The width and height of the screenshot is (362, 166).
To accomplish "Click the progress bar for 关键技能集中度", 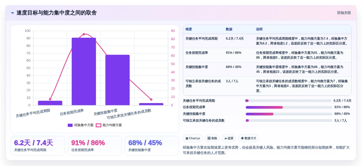I will click(289, 114).
